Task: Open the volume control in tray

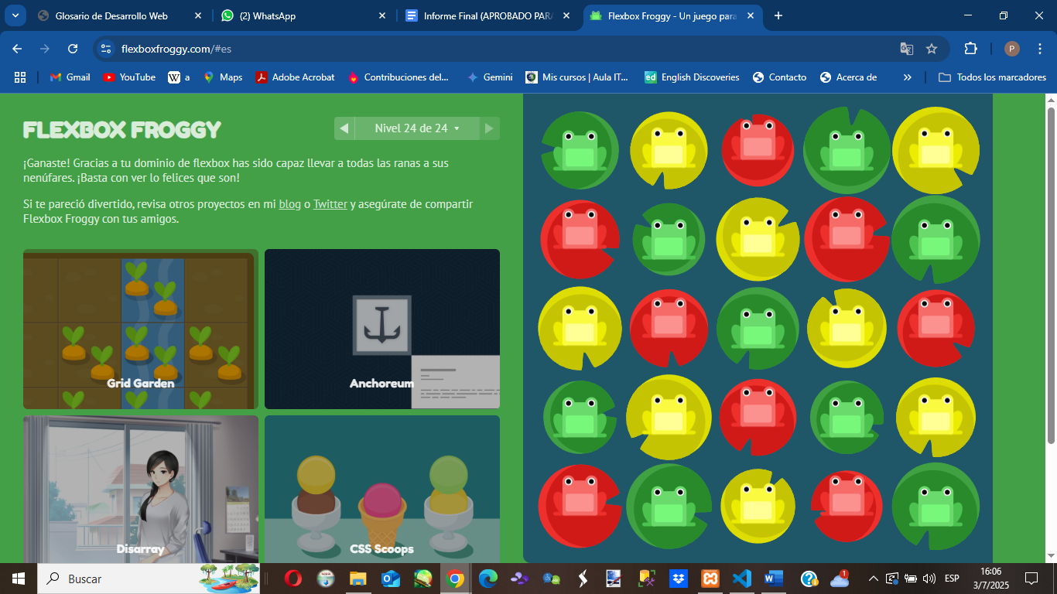Action: pyautogui.click(x=929, y=579)
